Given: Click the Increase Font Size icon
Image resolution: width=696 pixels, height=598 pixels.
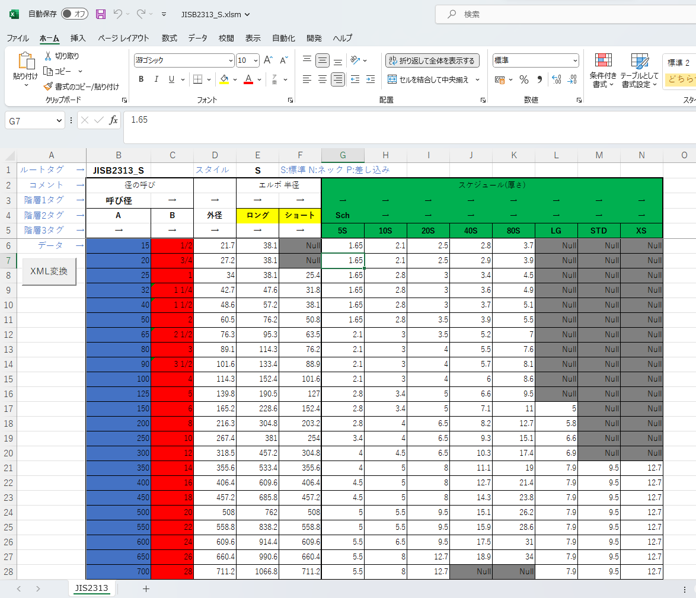Looking at the screenshot, I should point(268,60).
